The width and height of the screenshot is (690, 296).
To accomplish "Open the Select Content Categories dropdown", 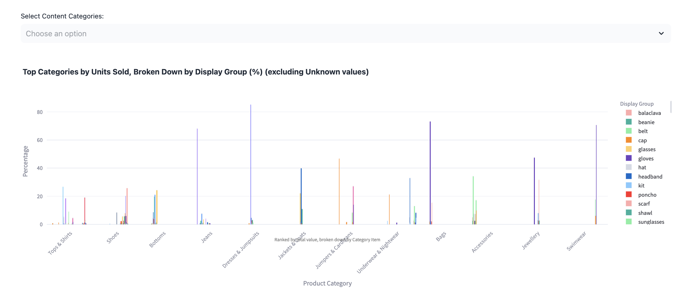I will [x=346, y=33].
